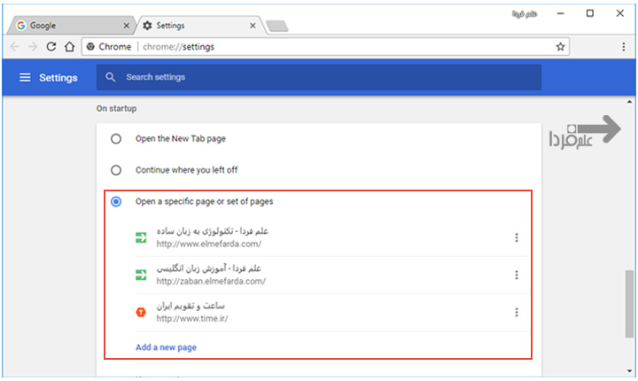This screenshot has width=638, height=381.
Task: Select Open the New Tab page option
Action: click(x=116, y=139)
